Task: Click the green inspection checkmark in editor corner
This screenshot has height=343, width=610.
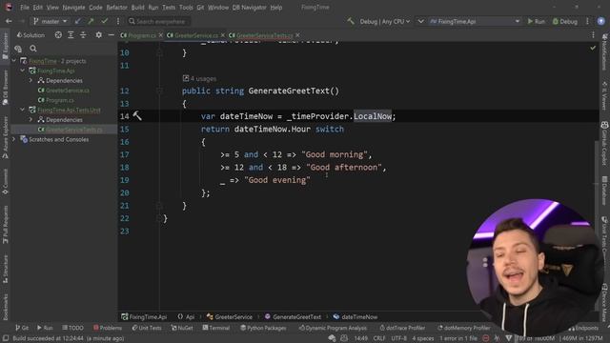Action: pos(593,48)
